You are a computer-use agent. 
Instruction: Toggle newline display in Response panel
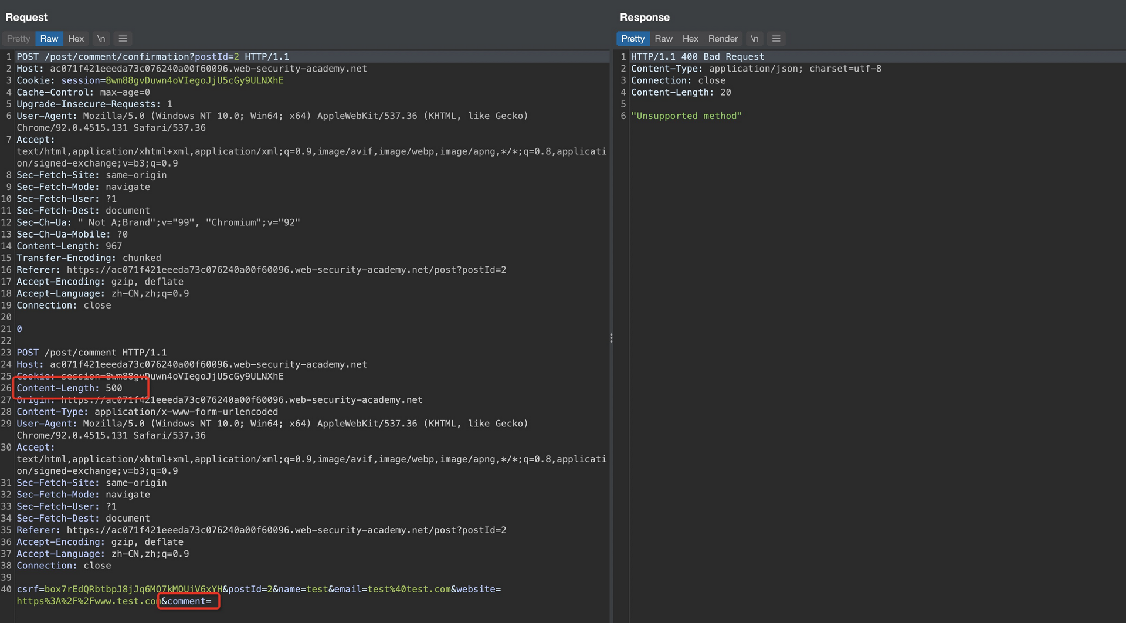click(754, 39)
